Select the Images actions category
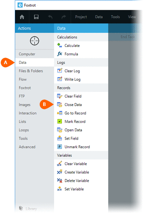Screen dimensions: 153x215 35,105
